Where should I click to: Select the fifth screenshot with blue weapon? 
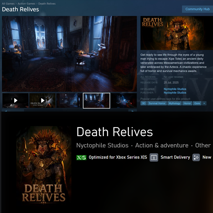click(x=124, y=101)
